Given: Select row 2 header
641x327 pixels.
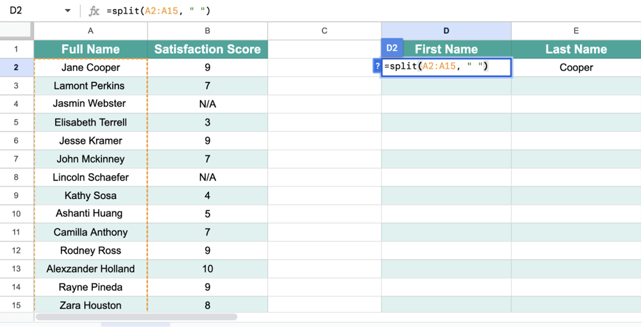Looking at the screenshot, I should (17, 67).
